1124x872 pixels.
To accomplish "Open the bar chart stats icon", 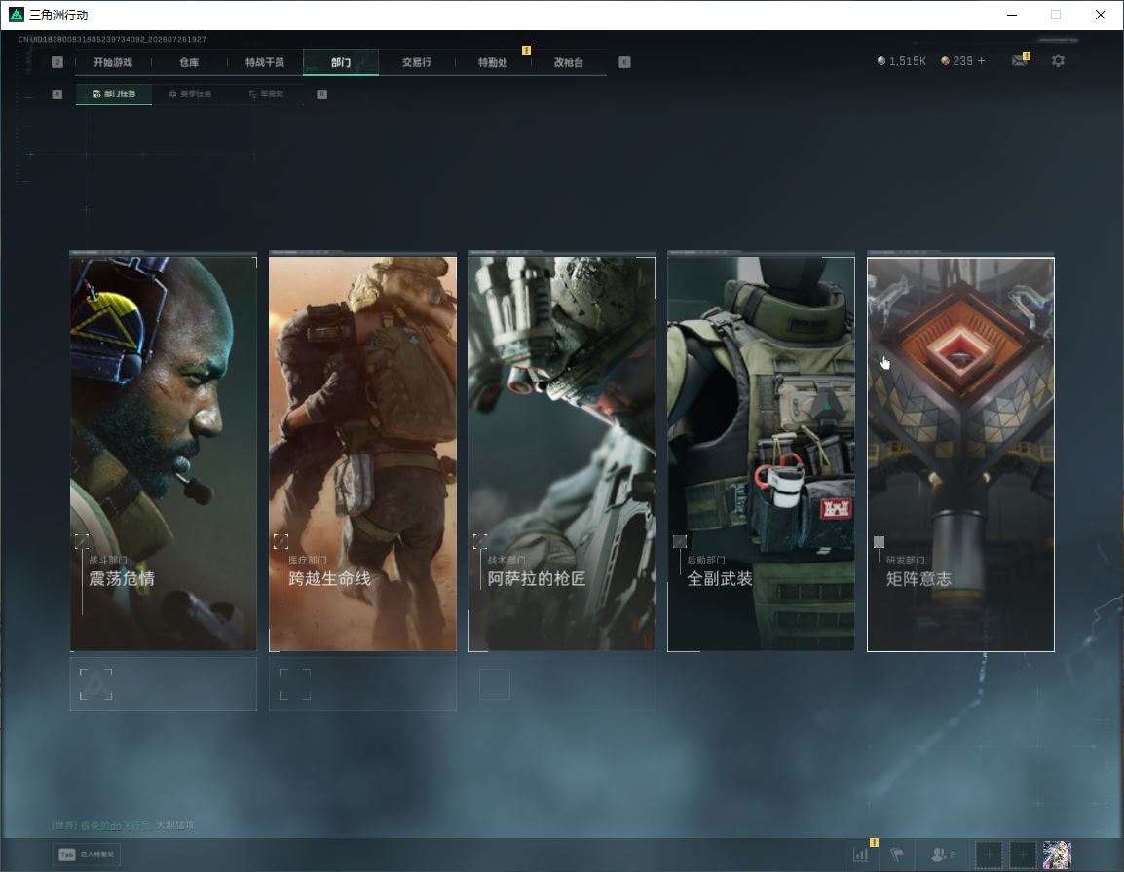I will pyautogui.click(x=861, y=854).
